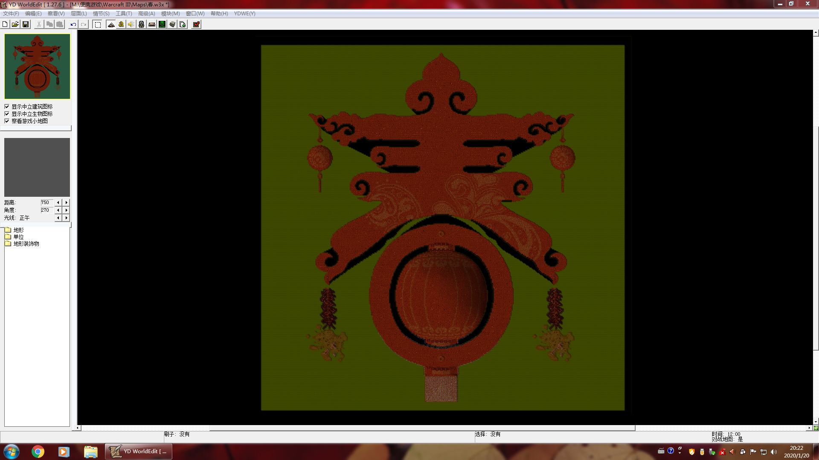
Task: Click the on-screen keyboard tray icon
Action: (661, 451)
